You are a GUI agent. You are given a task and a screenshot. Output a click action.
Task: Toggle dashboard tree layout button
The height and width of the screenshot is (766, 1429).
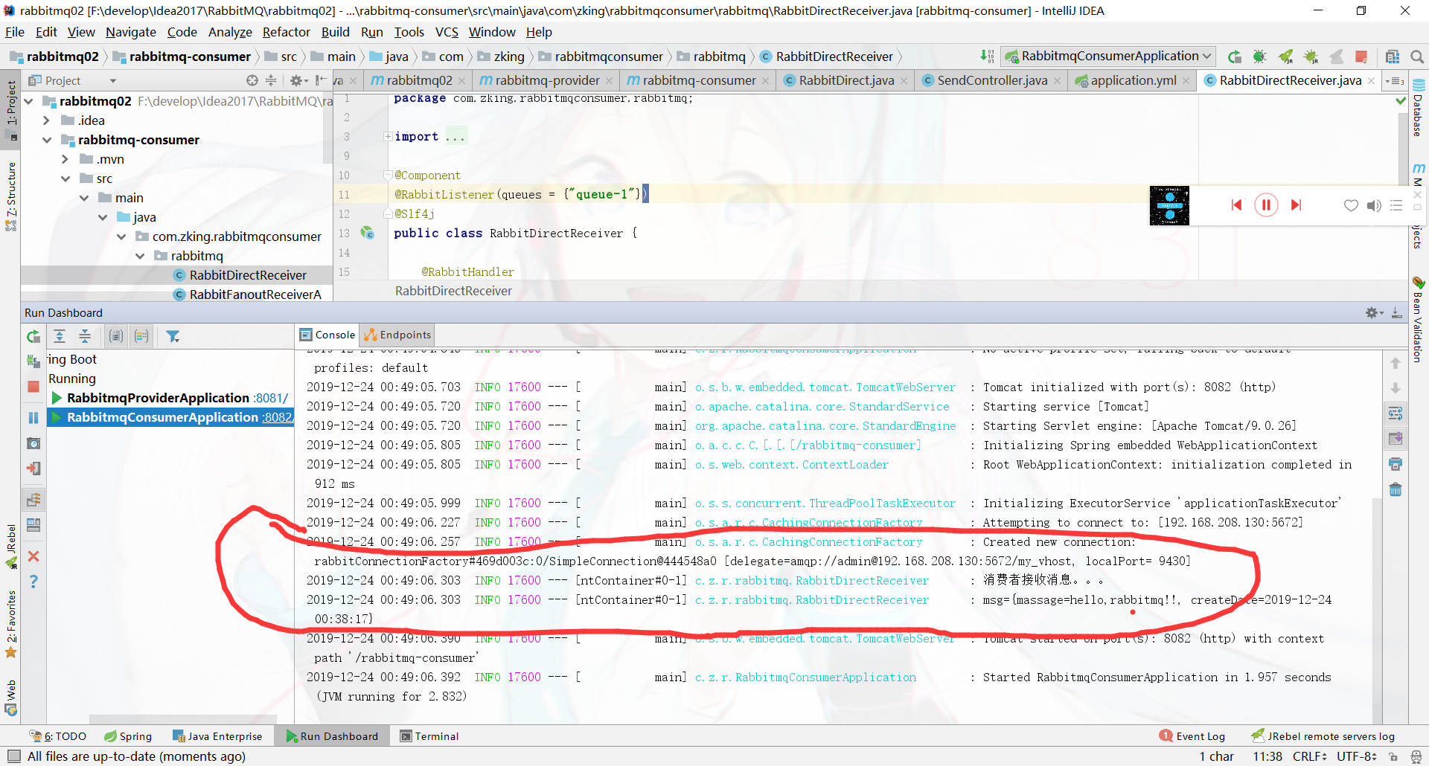point(33,500)
